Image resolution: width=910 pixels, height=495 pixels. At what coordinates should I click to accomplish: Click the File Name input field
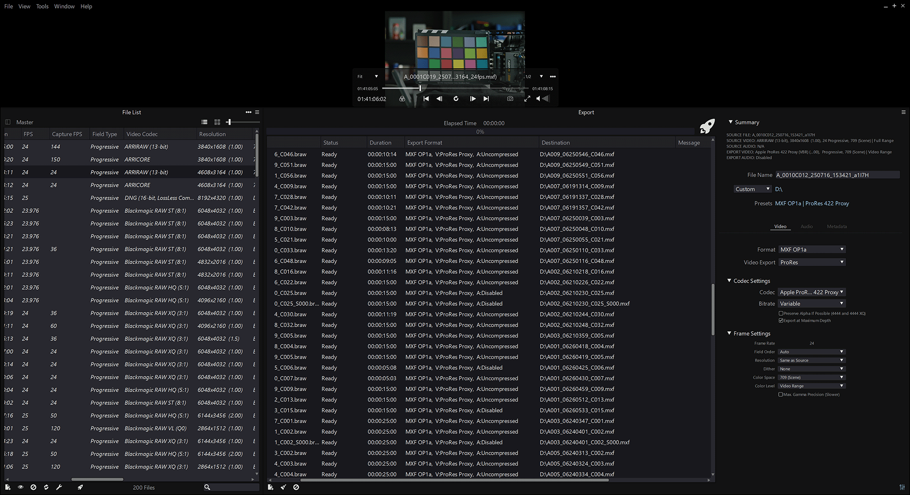(x=837, y=175)
